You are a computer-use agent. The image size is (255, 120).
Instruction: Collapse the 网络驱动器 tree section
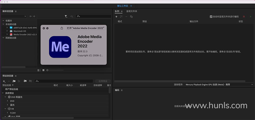pyautogui.click(x=3, y=38)
